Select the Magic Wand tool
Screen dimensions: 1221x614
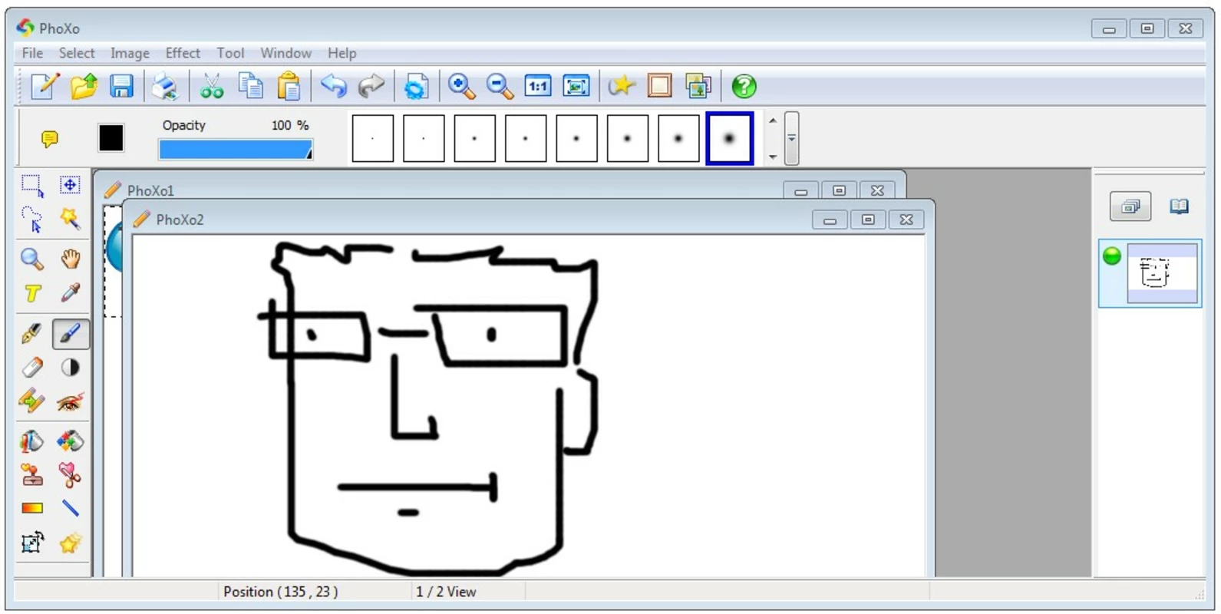click(x=70, y=220)
